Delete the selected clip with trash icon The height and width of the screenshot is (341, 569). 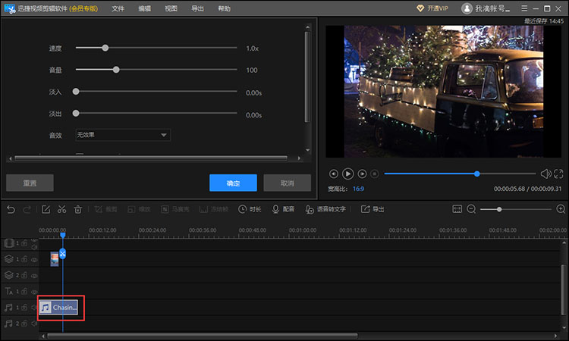click(78, 209)
